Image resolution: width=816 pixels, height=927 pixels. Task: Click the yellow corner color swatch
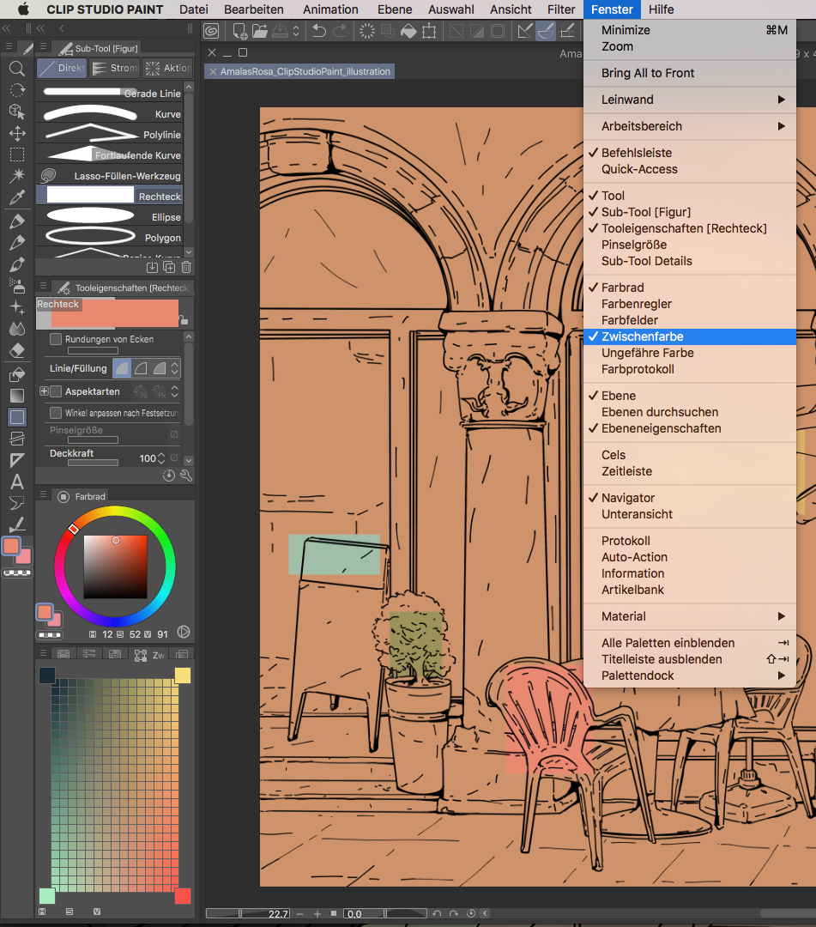(183, 676)
